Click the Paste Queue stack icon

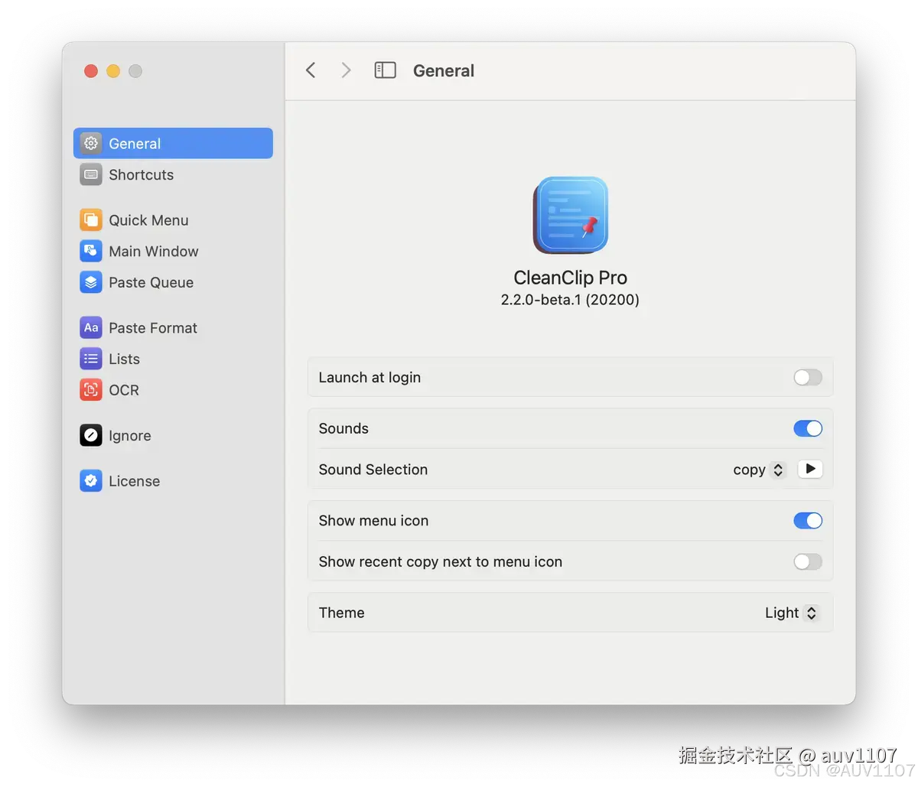click(x=91, y=282)
